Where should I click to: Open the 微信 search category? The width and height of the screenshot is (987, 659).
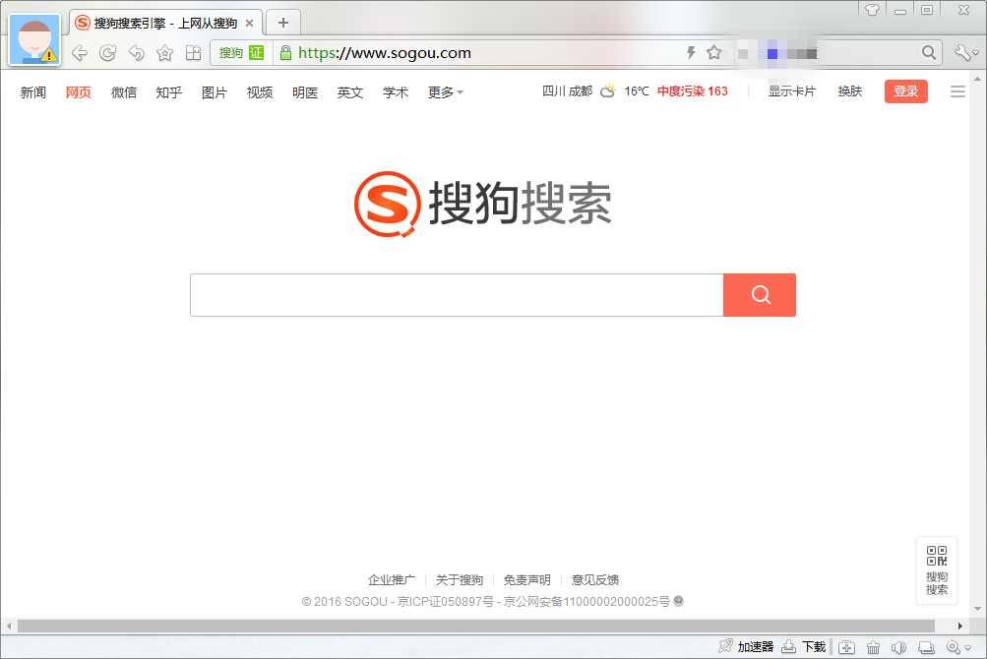(x=123, y=92)
